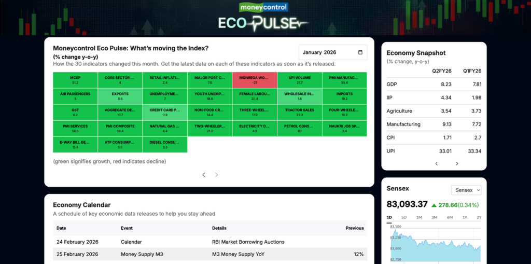Switch chart to 1M range
The height and width of the screenshot is (264, 531).
[419, 217]
